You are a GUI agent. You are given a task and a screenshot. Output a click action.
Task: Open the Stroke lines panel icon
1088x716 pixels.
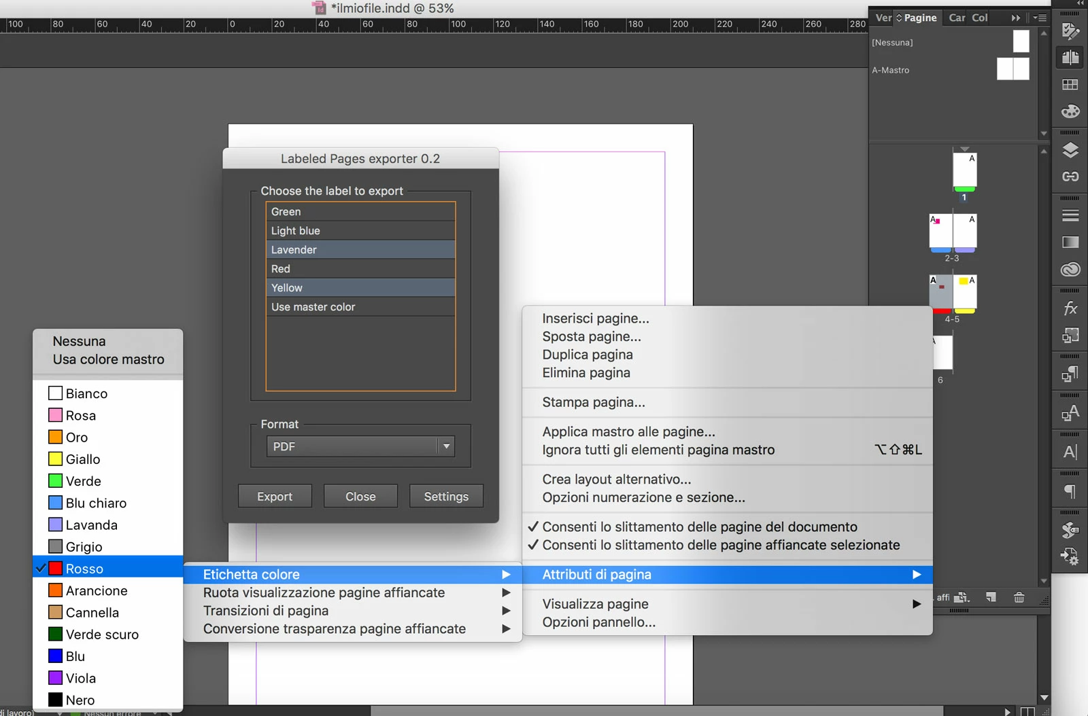1070,215
